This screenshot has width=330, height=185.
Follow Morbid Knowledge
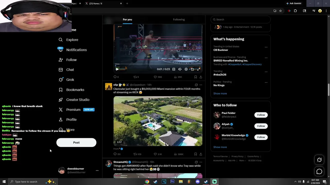click(x=261, y=137)
